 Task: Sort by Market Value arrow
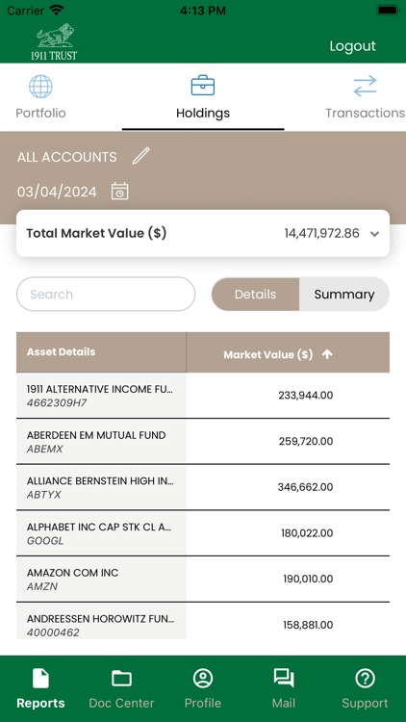tap(327, 354)
